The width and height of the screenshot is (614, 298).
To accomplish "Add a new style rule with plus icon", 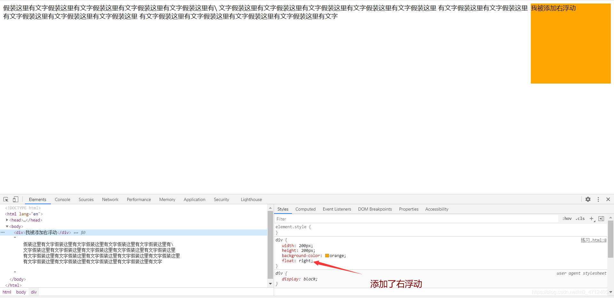I will coord(592,219).
